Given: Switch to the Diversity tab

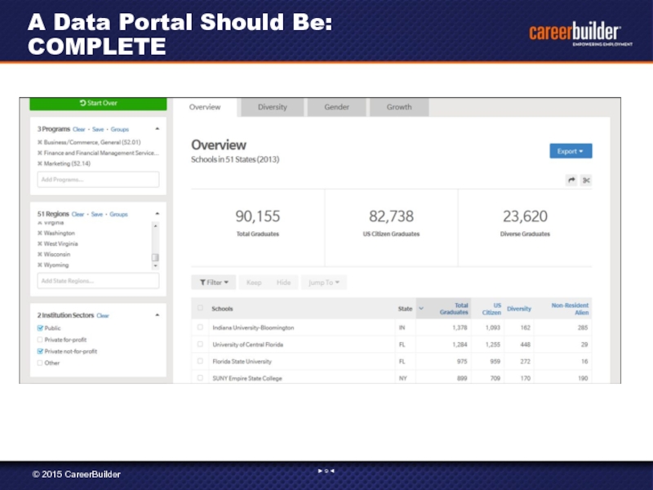Looking at the screenshot, I should (x=272, y=107).
